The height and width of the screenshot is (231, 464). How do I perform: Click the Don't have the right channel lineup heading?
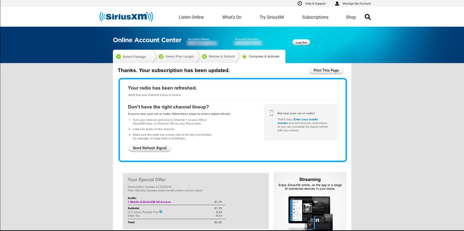(x=169, y=107)
